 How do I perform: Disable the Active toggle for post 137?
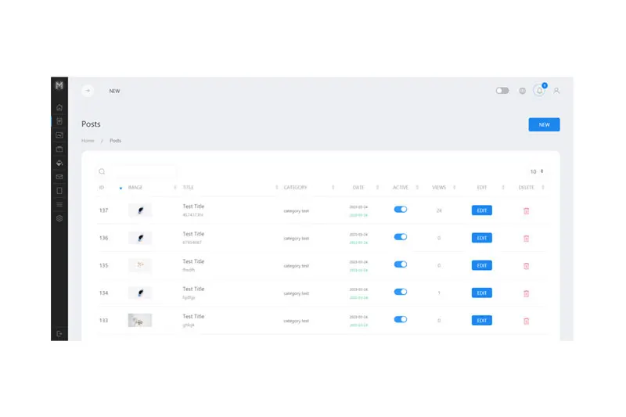coord(400,210)
